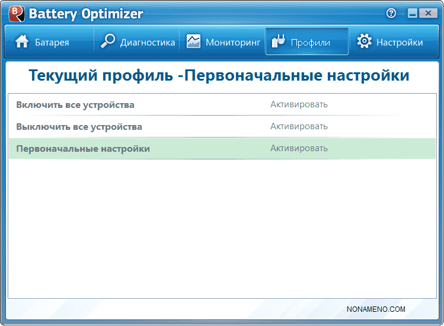444x326 pixels.
Task: Click the house icon on Батарея tab
Action: click(22, 41)
